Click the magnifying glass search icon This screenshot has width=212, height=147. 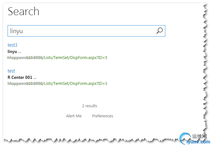160,31
